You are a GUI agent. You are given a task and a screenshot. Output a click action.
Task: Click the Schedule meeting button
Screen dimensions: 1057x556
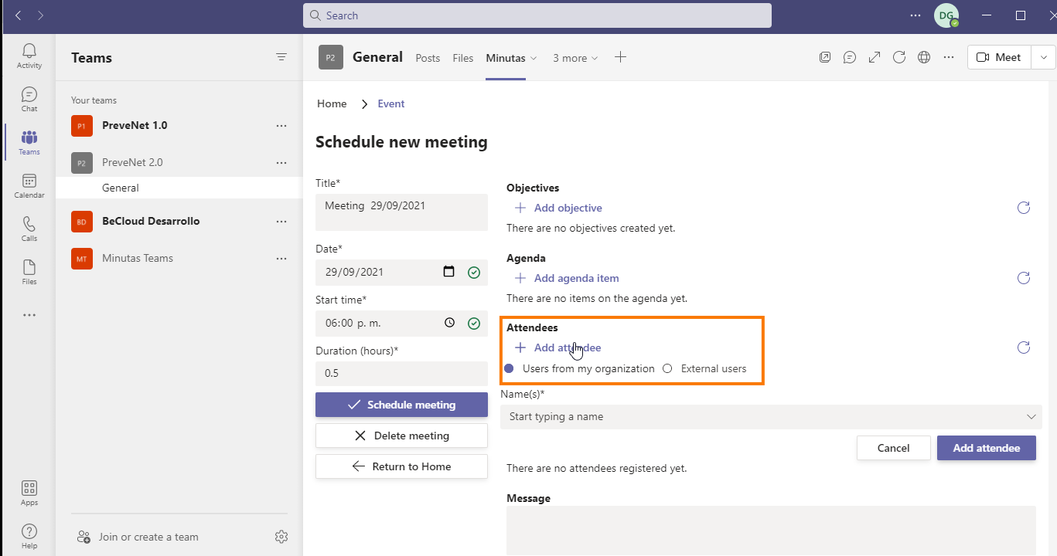(x=401, y=405)
